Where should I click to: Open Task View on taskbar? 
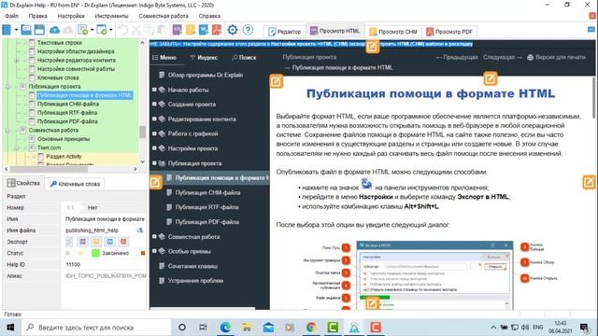coord(204,328)
